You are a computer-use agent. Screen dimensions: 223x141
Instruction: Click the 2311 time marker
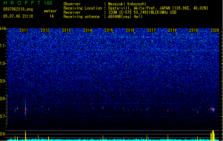[x=24, y=30]
